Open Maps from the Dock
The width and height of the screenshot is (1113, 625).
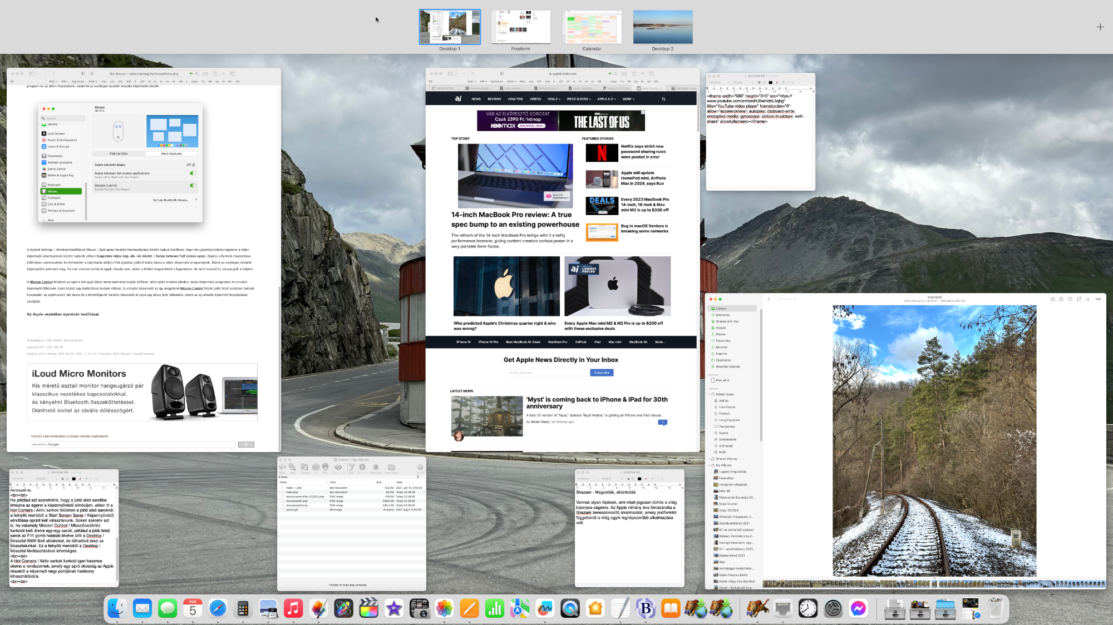[520, 608]
